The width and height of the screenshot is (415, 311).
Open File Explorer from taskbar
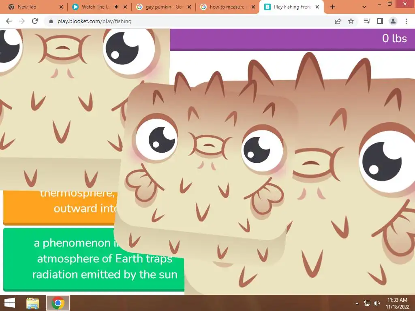tap(33, 303)
